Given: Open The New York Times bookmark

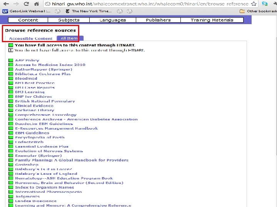Looking at the screenshot, I should coord(88,11).
